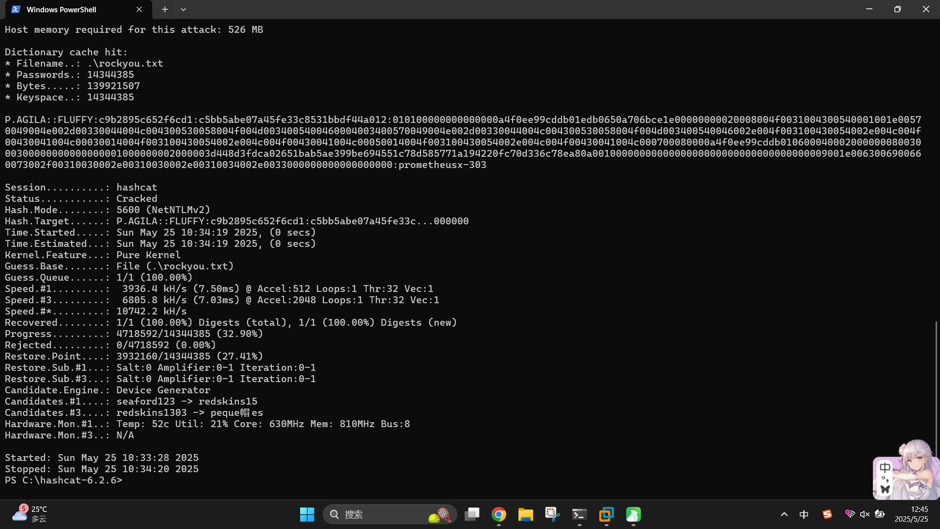
Task: Open Task View from taskbar
Action: pyautogui.click(x=472, y=514)
